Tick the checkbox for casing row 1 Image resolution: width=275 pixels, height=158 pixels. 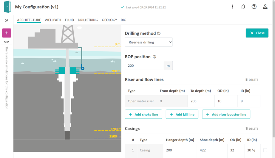tap(265, 150)
